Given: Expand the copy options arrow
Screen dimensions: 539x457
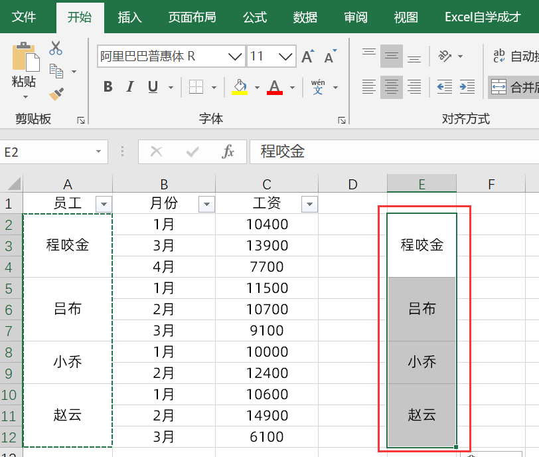Looking at the screenshot, I should tap(74, 72).
